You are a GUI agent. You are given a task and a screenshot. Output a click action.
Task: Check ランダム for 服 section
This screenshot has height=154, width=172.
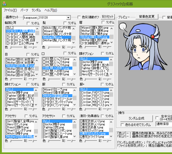64,84
